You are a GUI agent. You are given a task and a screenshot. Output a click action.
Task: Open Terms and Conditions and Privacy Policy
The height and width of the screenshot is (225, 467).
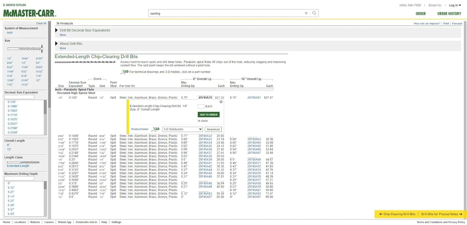tap(441, 222)
